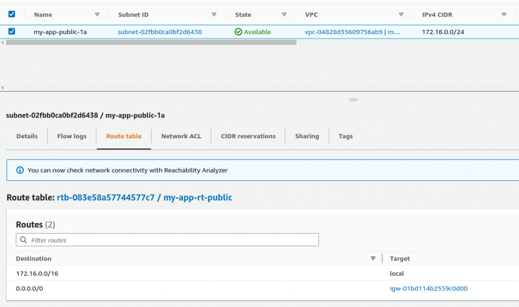Click the State column sort arrow

click(284, 15)
